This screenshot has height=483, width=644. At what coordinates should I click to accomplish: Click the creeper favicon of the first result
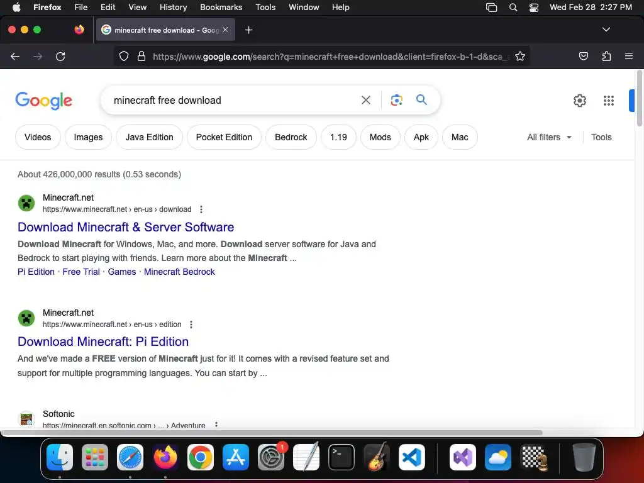26,203
